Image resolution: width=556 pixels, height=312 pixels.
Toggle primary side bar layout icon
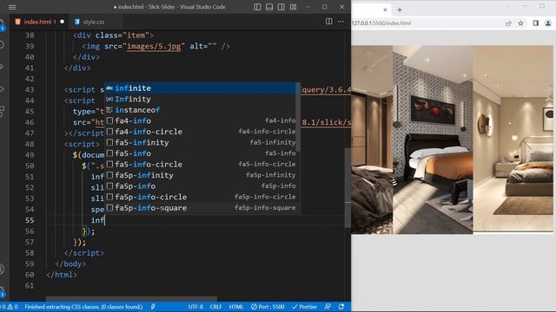pyautogui.click(x=257, y=7)
